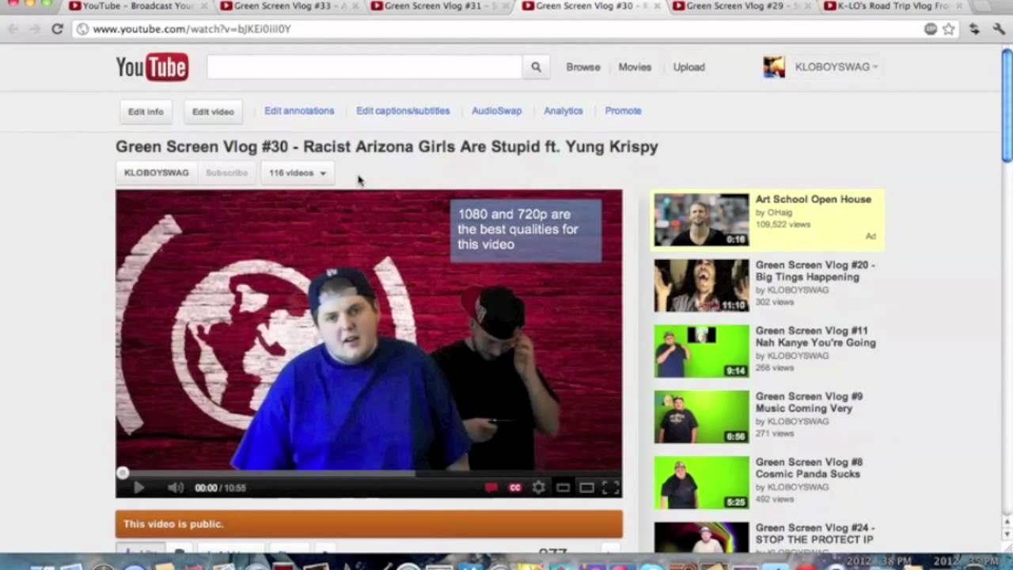Open the Chrome wrench settings menu
This screenshot has width=1013, height=570.
[x=998, y=28]
